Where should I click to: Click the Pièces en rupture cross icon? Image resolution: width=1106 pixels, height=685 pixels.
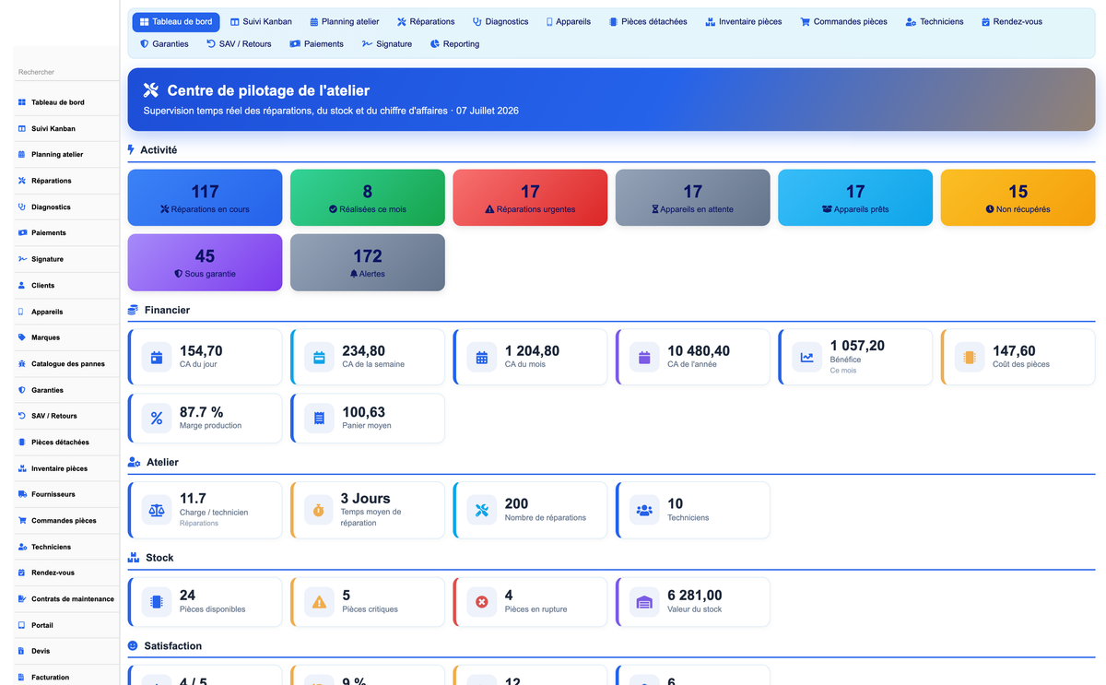(482, 602)
